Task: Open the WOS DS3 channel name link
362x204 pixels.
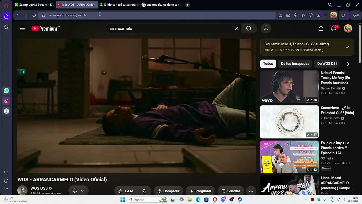Action: click(39, 188)
